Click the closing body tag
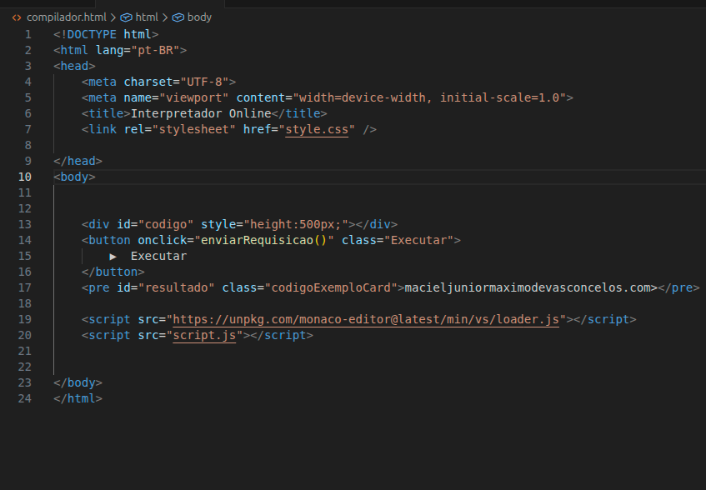Screen dimensions: 706x490 coord(78,382)
